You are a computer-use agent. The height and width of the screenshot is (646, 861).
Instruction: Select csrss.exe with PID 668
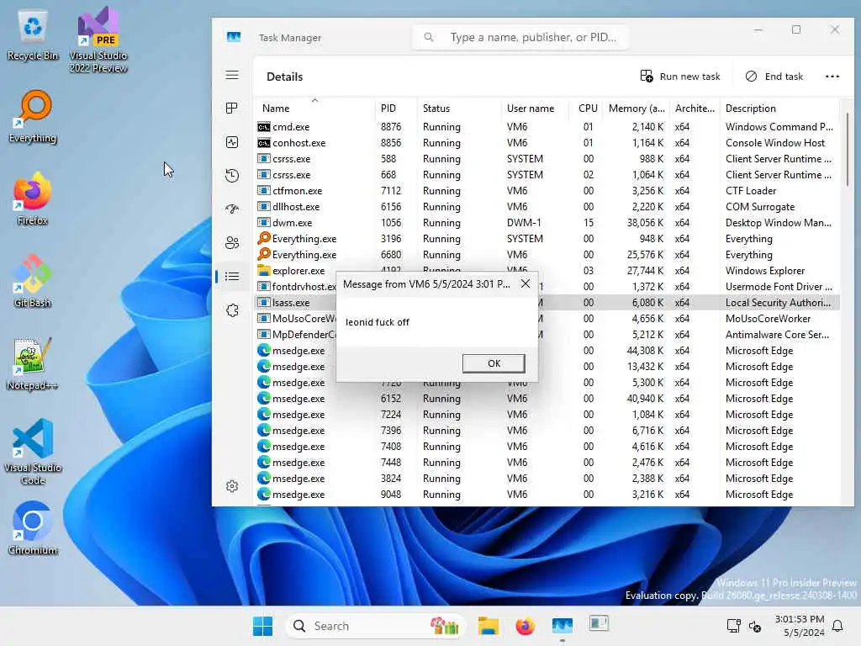point(547,175)
